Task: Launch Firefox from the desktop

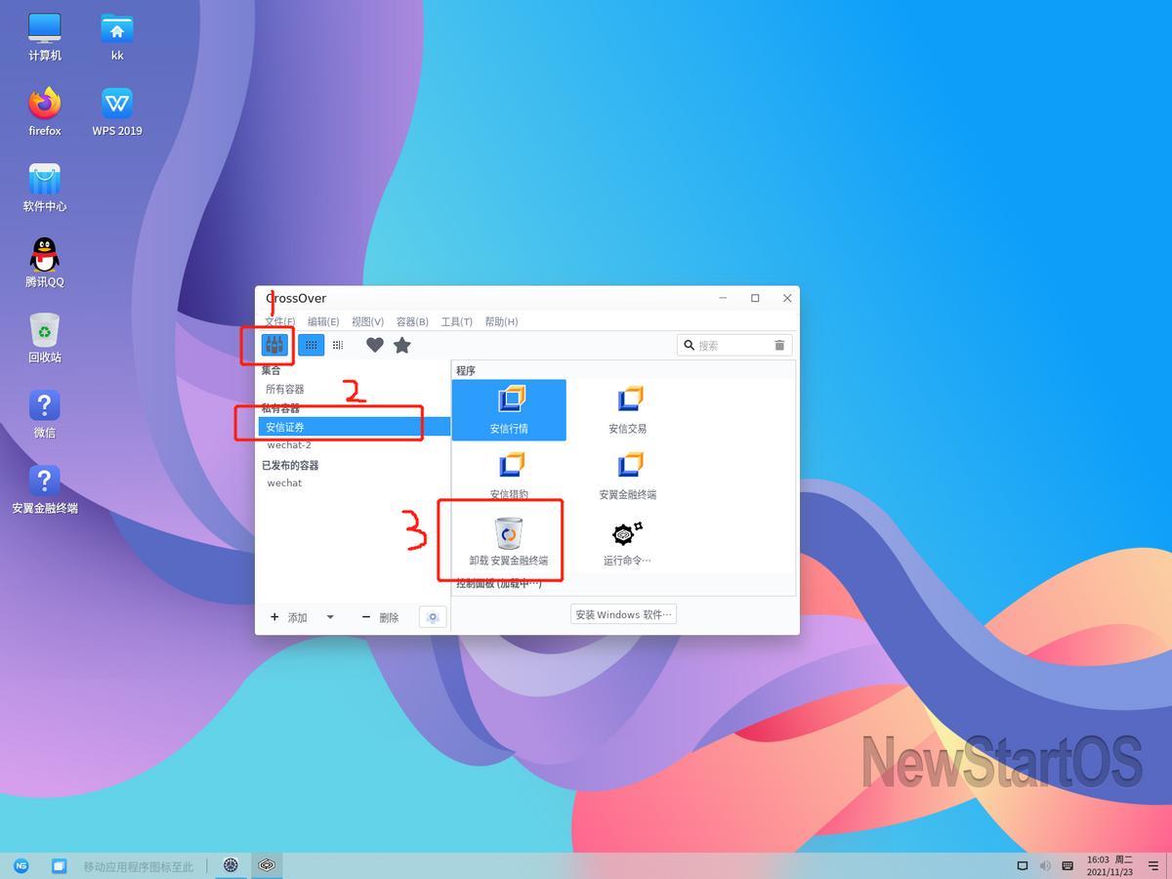Action: point(45,112)
